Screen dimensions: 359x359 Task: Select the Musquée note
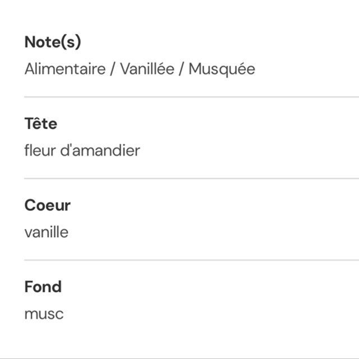(222, 69)
